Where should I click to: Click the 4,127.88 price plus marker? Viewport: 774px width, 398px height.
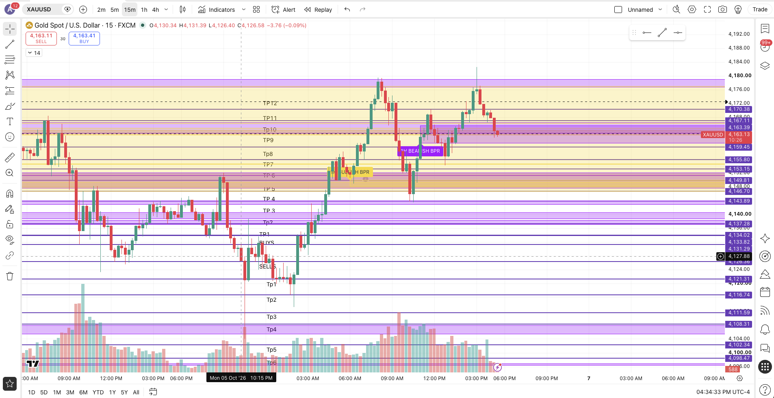point(720,256)
